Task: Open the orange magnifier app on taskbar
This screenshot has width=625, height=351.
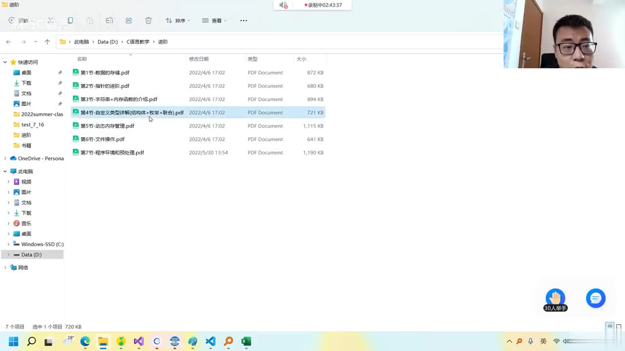Action: coord(229,341)
